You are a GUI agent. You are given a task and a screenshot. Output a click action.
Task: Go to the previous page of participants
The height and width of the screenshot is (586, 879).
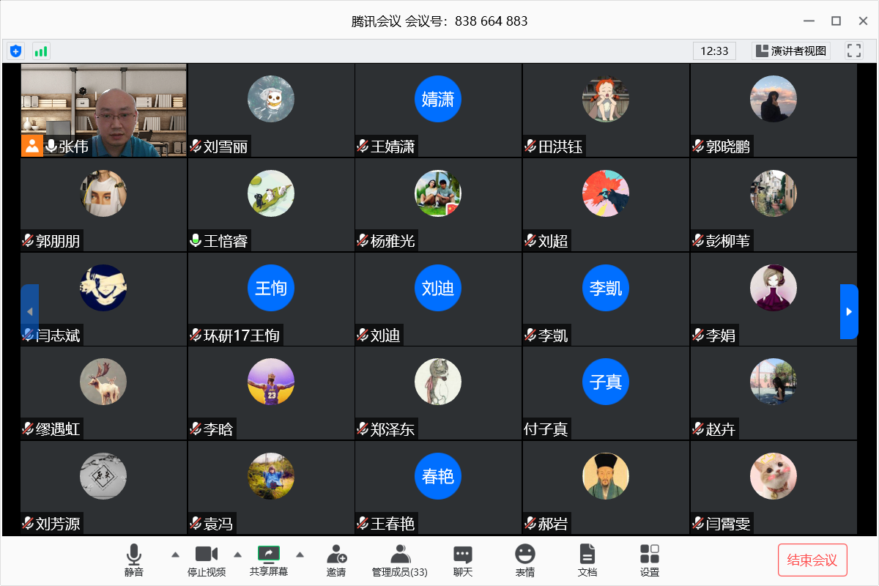29,311
